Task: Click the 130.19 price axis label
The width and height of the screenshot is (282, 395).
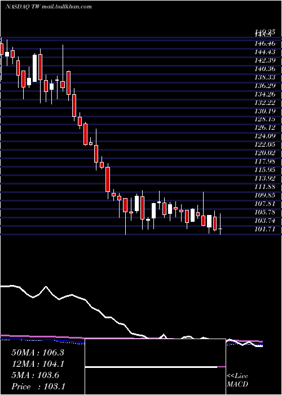Action: [x=266, y=111]
